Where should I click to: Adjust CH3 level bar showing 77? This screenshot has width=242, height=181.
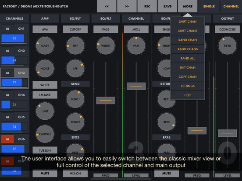coord(14,83)
